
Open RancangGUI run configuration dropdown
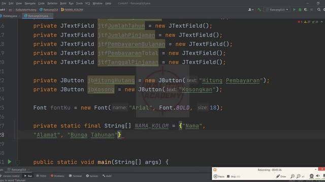click(x=277, y=10)
